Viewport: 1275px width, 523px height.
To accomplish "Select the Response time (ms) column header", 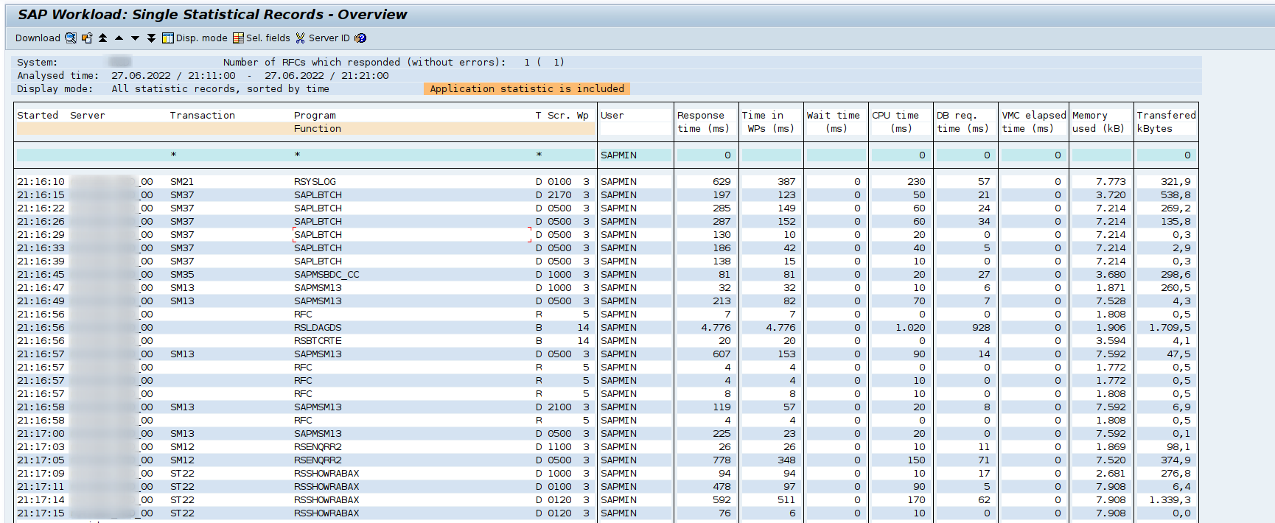I will click(704, 122).
